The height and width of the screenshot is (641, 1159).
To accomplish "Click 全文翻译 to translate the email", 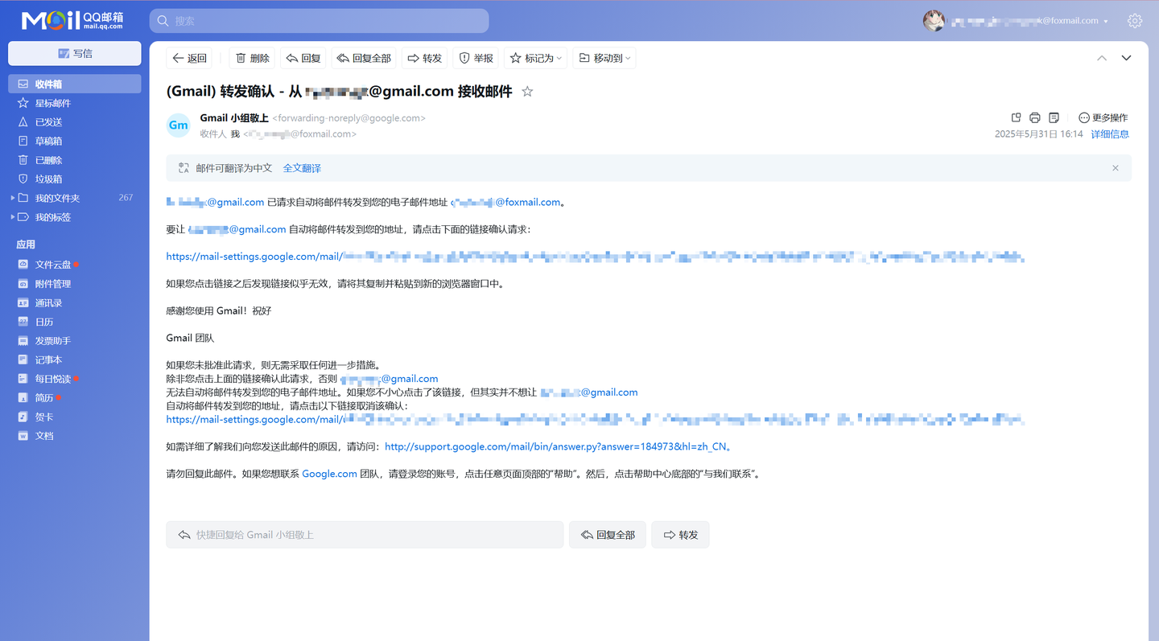I will pyautogui.click(x=302, y=168).
